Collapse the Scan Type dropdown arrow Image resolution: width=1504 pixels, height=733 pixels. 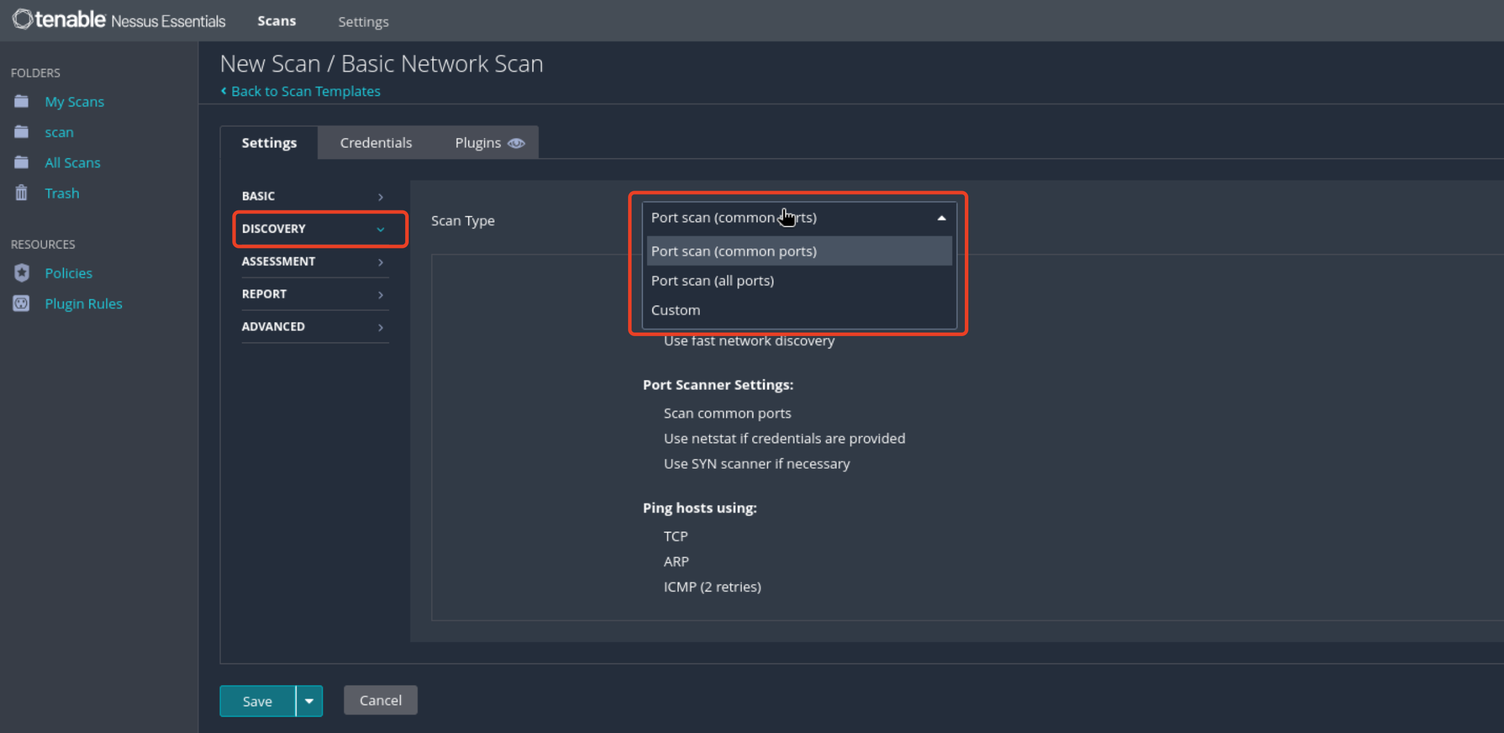(x=941, y=218)
